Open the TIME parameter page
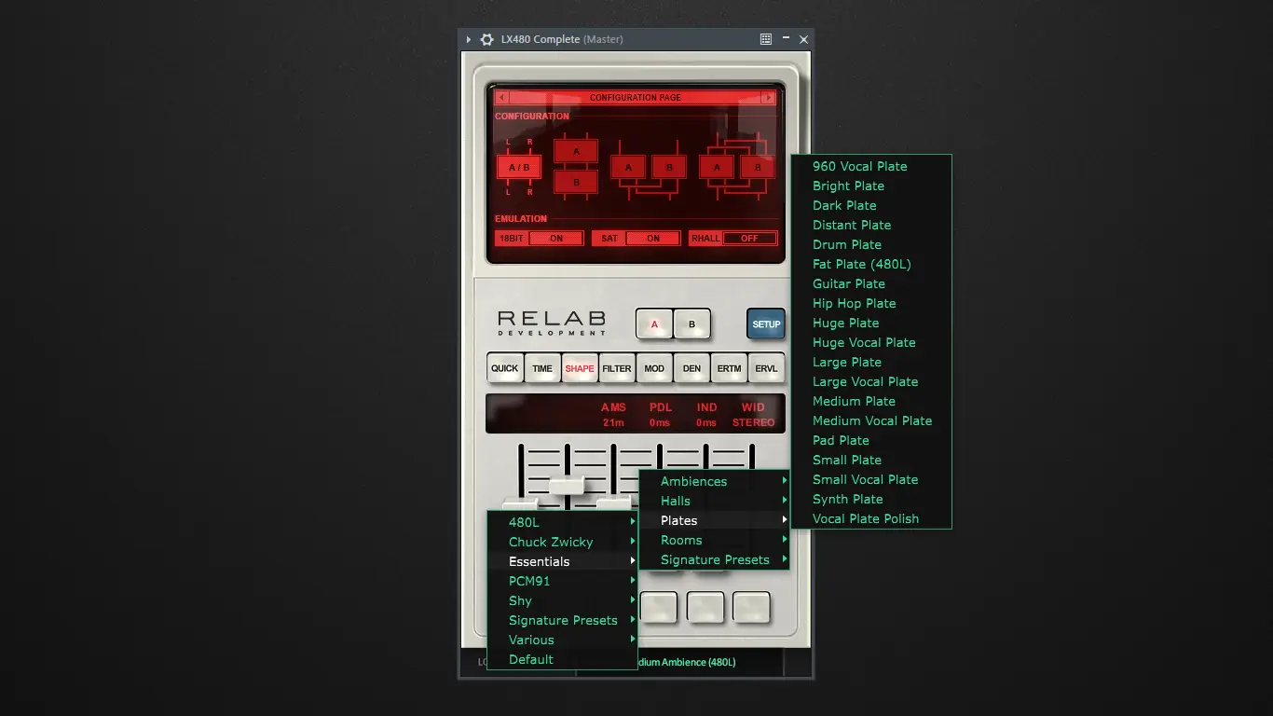This screenshot has width=1273, height=716. coord(542,368)
